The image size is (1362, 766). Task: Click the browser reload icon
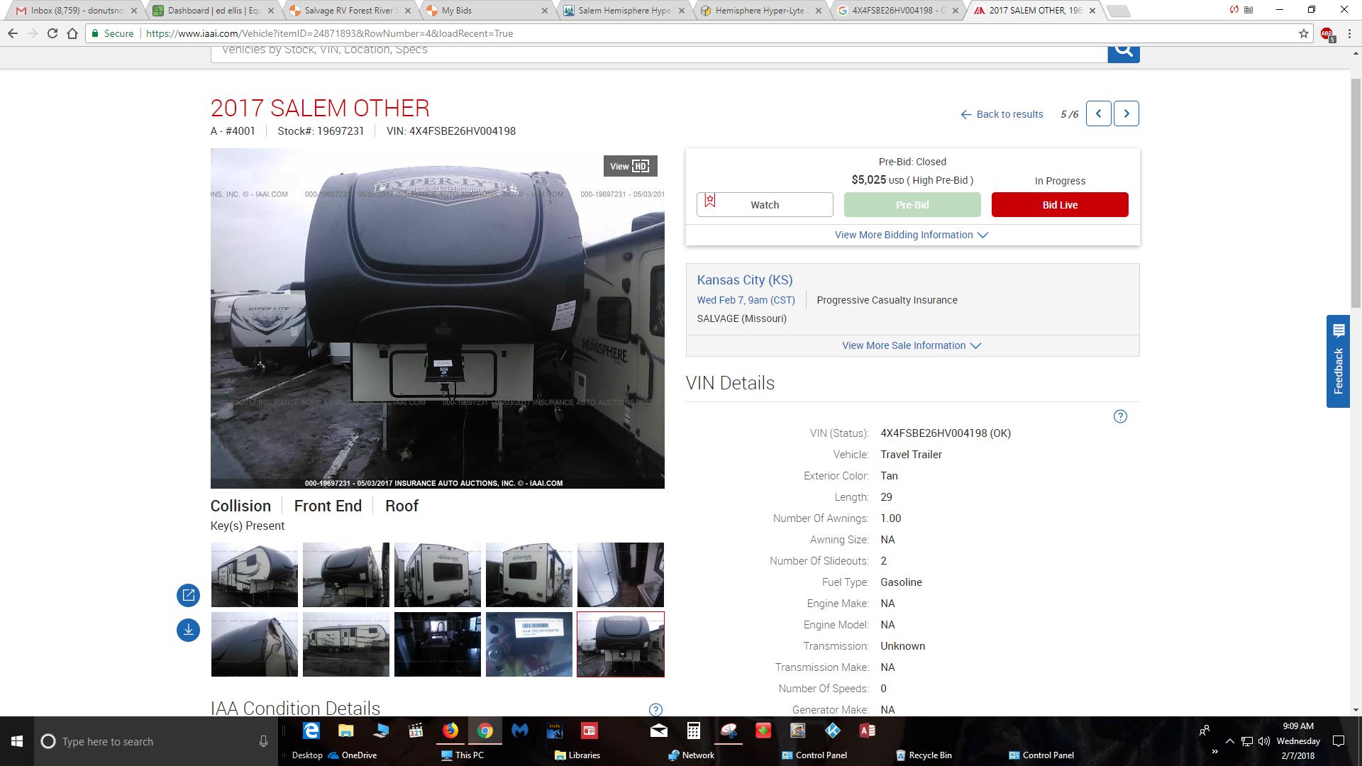52,33
